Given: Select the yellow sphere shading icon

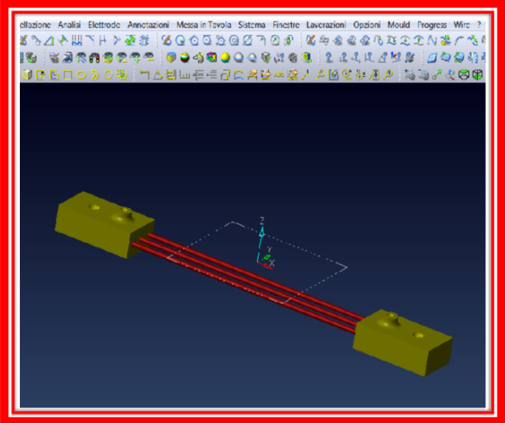Looking at the screenshot, I should tap(226, 58).
